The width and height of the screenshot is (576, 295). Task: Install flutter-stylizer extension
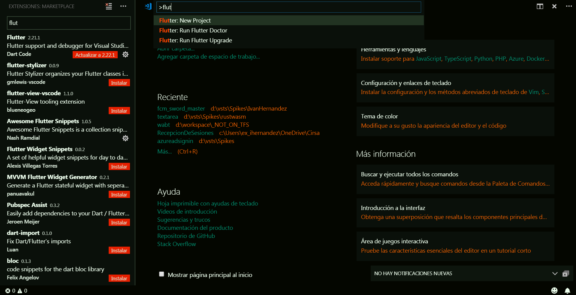[119, 83]
